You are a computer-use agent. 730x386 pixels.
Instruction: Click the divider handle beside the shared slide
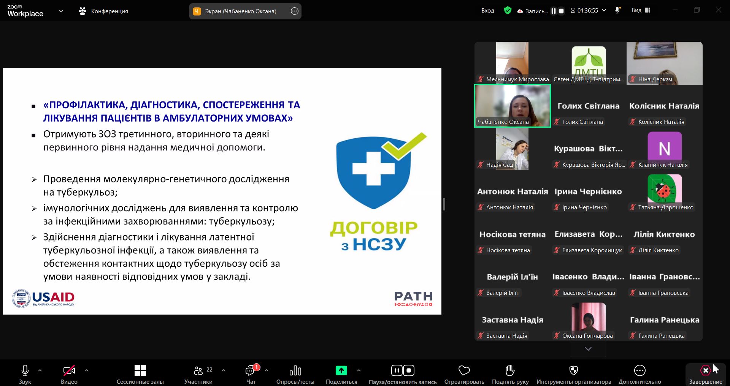tap(444, 204)
